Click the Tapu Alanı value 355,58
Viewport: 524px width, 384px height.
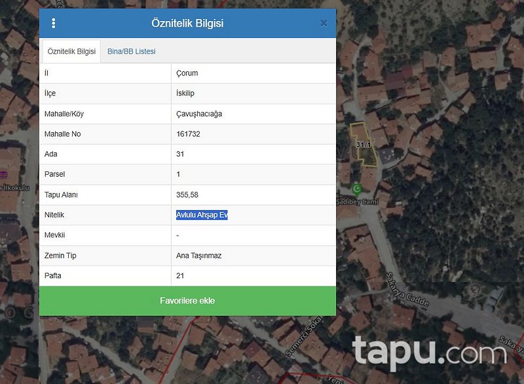tap(187, 195)
